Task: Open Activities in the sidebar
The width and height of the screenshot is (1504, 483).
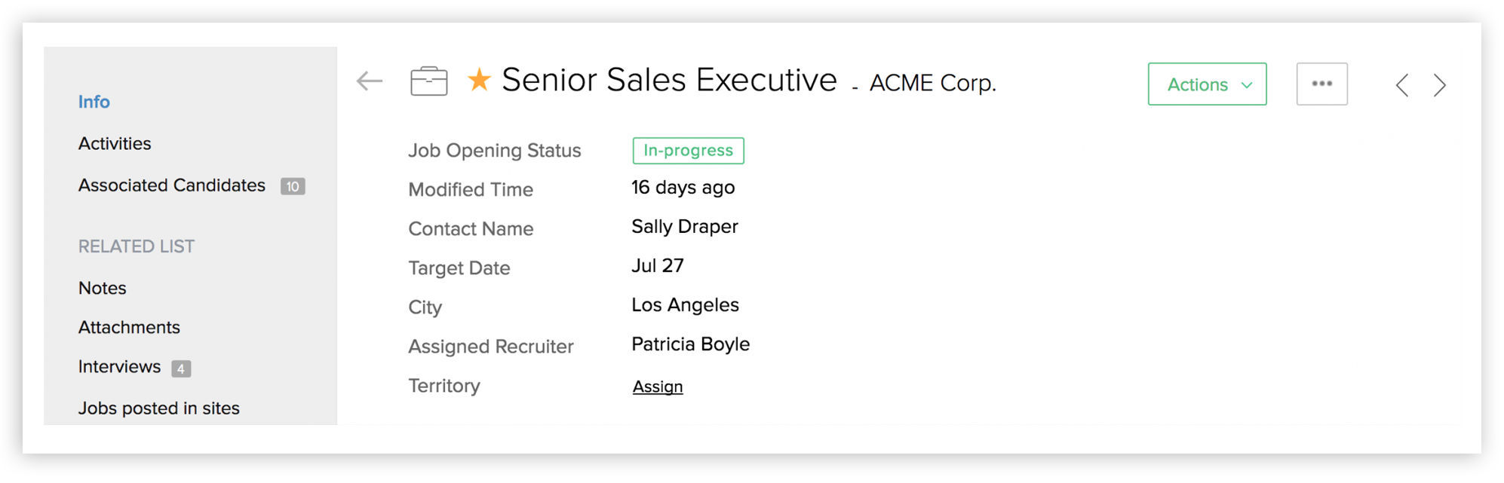Action: point(115,143)
